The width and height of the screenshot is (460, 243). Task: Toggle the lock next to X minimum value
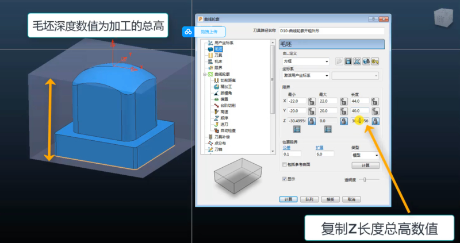[x=312, y=101]
